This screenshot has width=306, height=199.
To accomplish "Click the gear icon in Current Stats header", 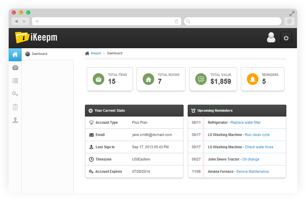I will pos(91,111).
